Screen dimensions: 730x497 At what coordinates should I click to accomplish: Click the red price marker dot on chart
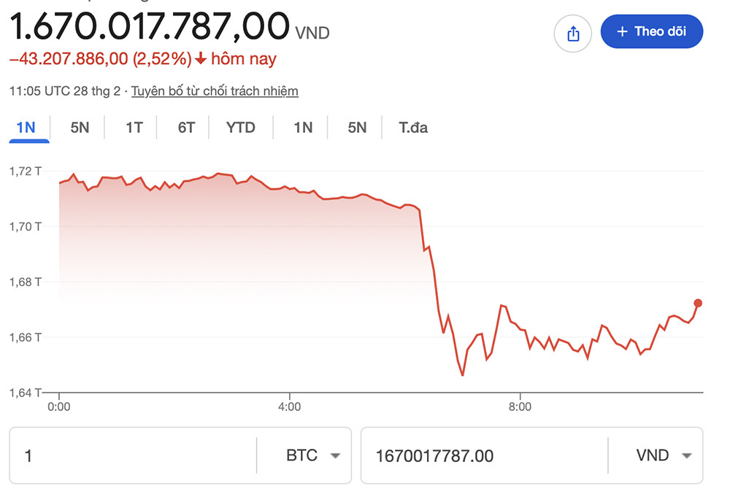coord(697,301)
